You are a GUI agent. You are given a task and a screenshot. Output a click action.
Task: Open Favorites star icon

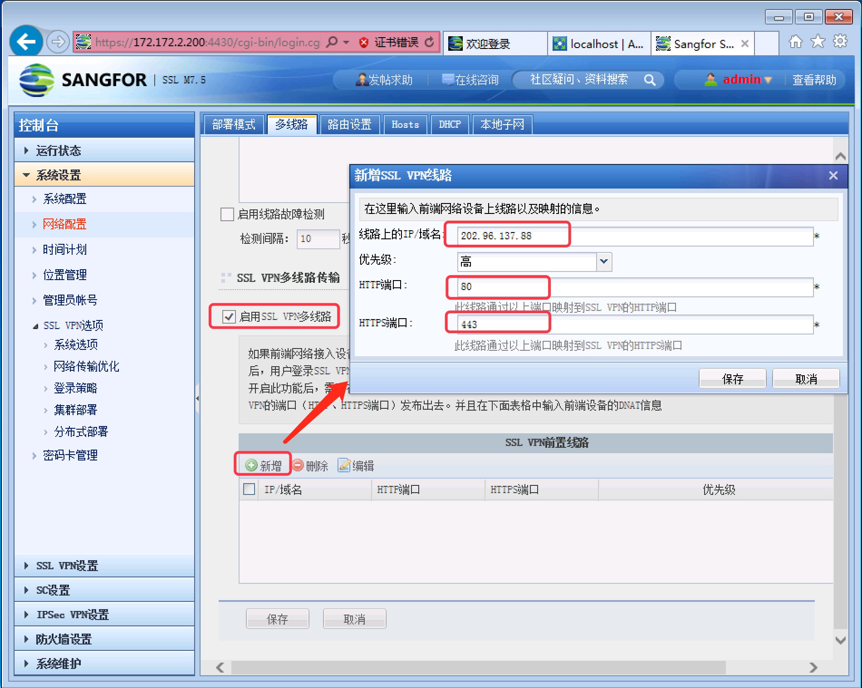(818, 42)
